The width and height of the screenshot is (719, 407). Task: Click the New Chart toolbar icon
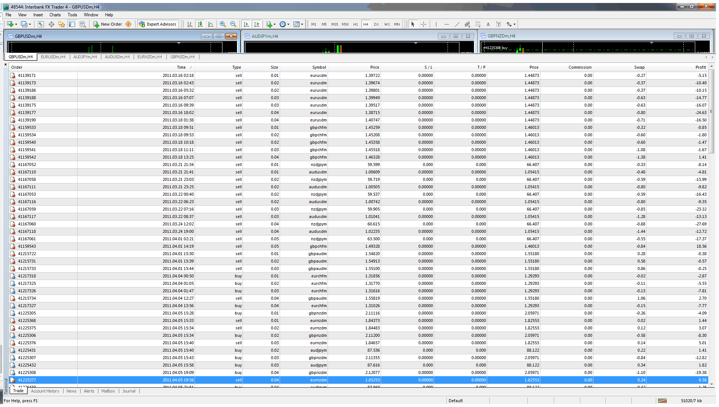pyautogui.click(x=10, y=24)
